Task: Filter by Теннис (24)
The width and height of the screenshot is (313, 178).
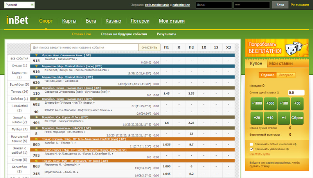Action: tap(19, 92)
